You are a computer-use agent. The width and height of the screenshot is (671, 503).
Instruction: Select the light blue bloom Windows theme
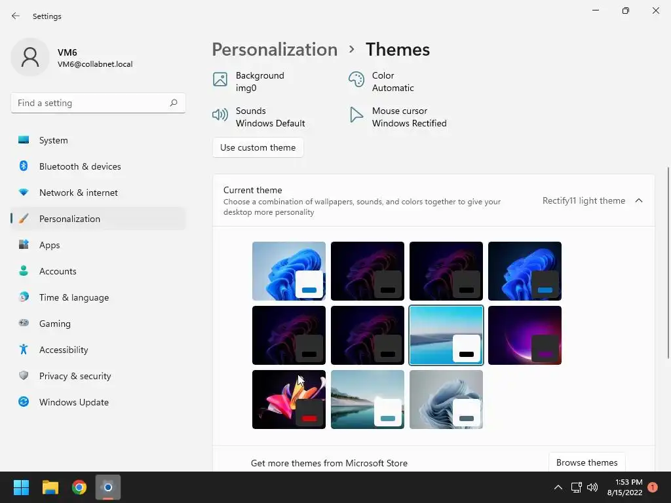(x=289, y=270)
